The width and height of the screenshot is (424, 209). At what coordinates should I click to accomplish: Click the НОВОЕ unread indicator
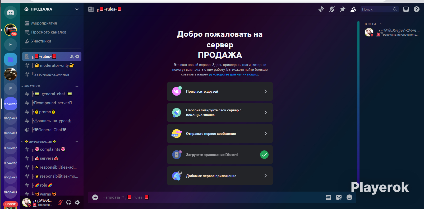[11, 204]
